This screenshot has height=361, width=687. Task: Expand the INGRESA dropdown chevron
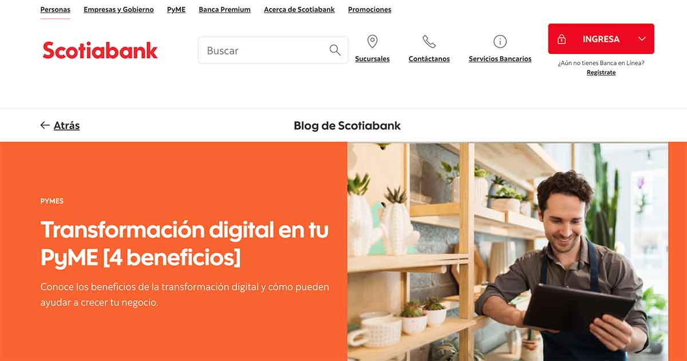click(642, 39)
